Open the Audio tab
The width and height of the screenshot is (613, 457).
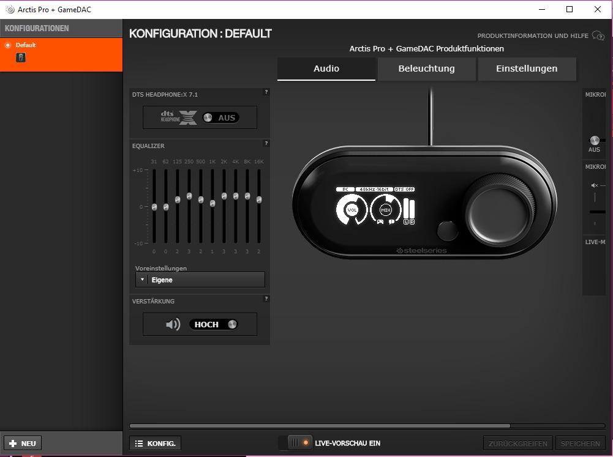click(326, 69)
